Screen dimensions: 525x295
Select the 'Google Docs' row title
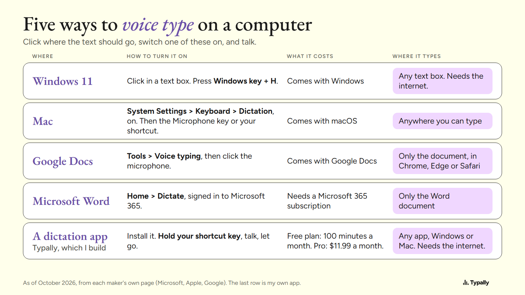point(63,161)
